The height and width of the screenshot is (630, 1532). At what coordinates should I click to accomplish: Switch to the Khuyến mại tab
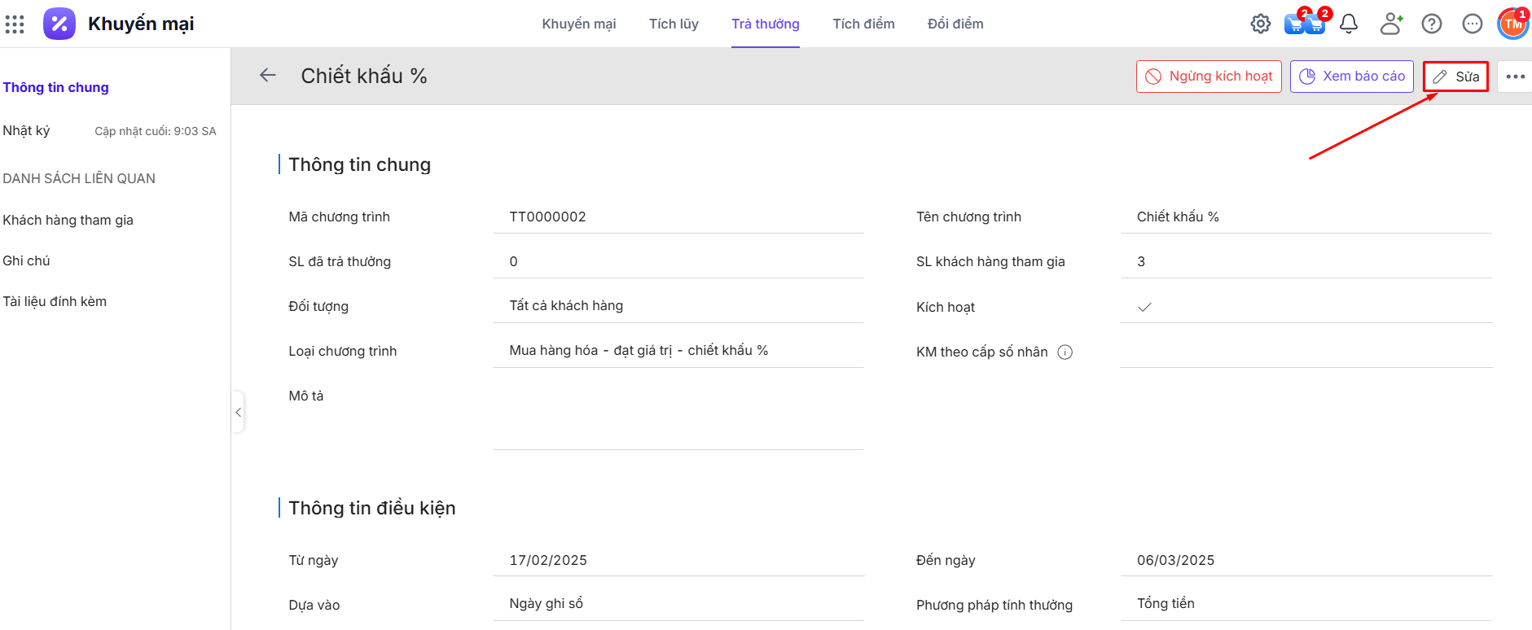click(x=579, y=24)
